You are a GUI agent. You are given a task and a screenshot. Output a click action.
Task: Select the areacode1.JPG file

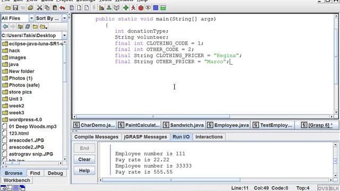[x=23, y=140]
